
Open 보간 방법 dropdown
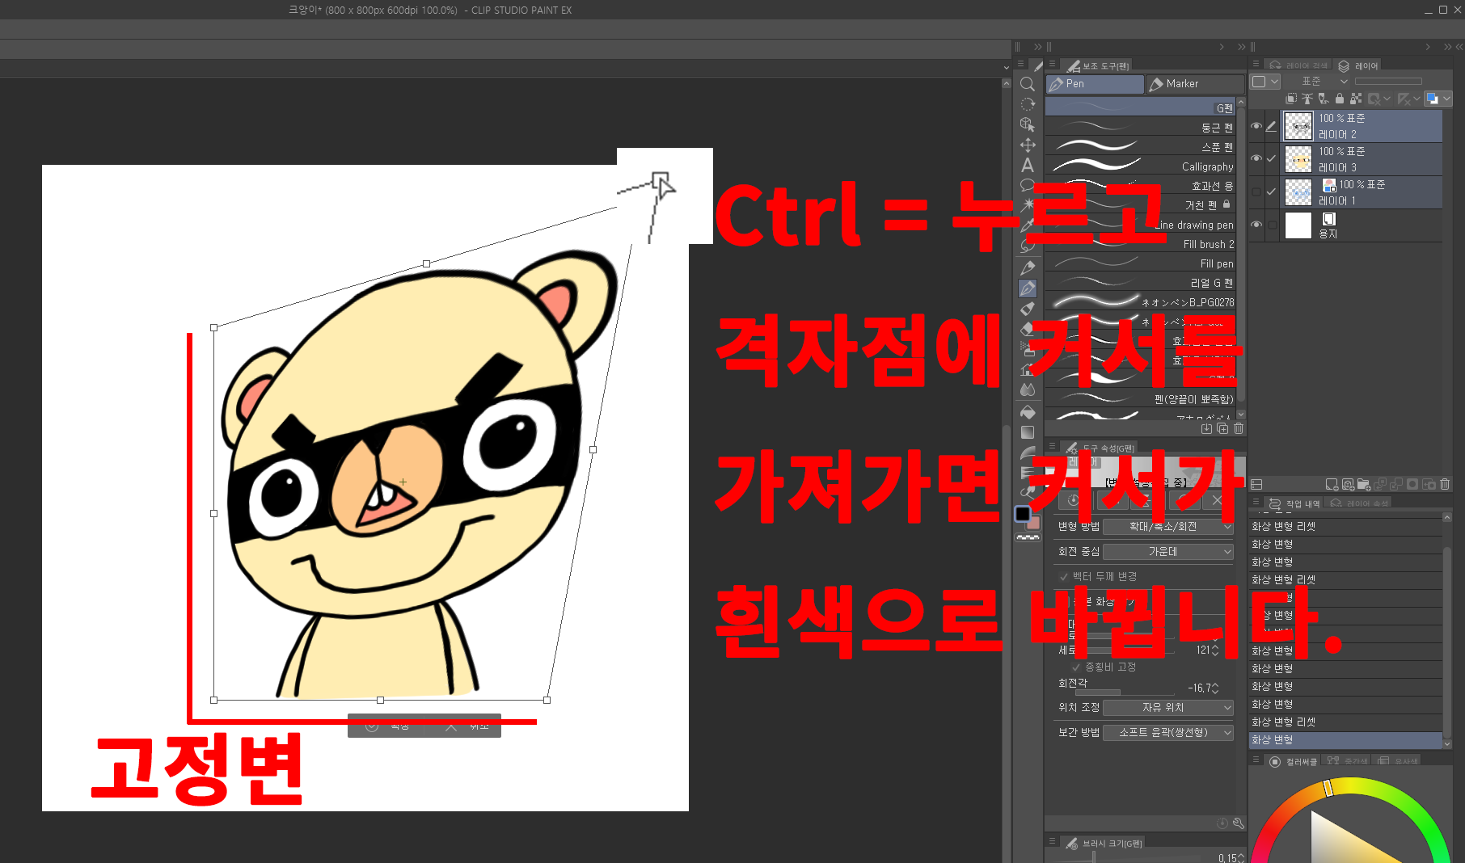(1167, 732)
